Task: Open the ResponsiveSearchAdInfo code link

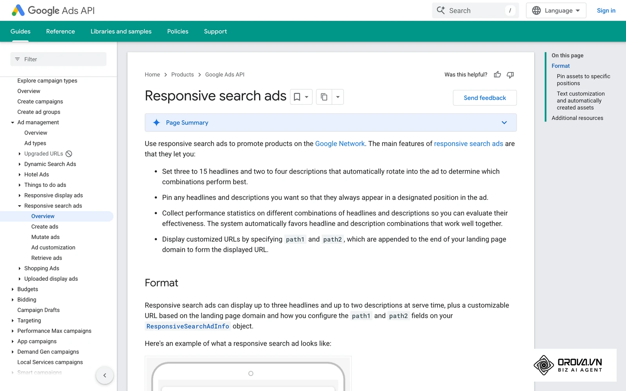Action: [188, 326]
